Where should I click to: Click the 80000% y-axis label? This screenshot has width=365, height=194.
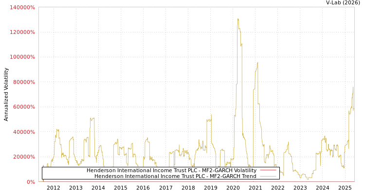click(x=24, y=82)
